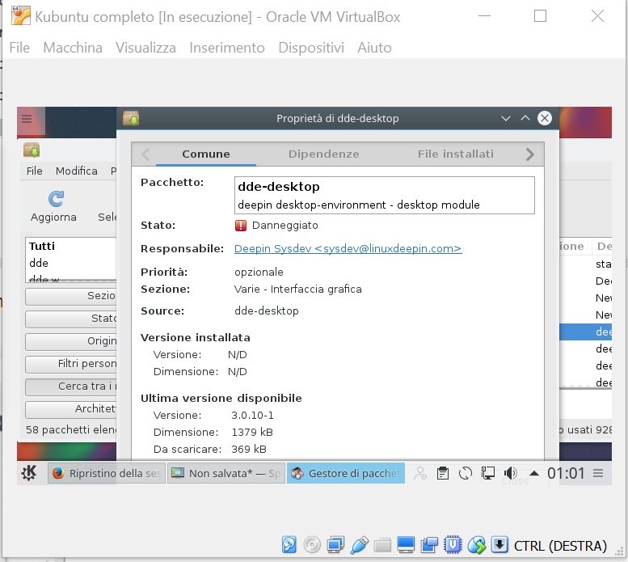Click the Aggiorna reload icon in Synaptic
628x562 pixels.
pyautogui.click(x=56, y=199)
